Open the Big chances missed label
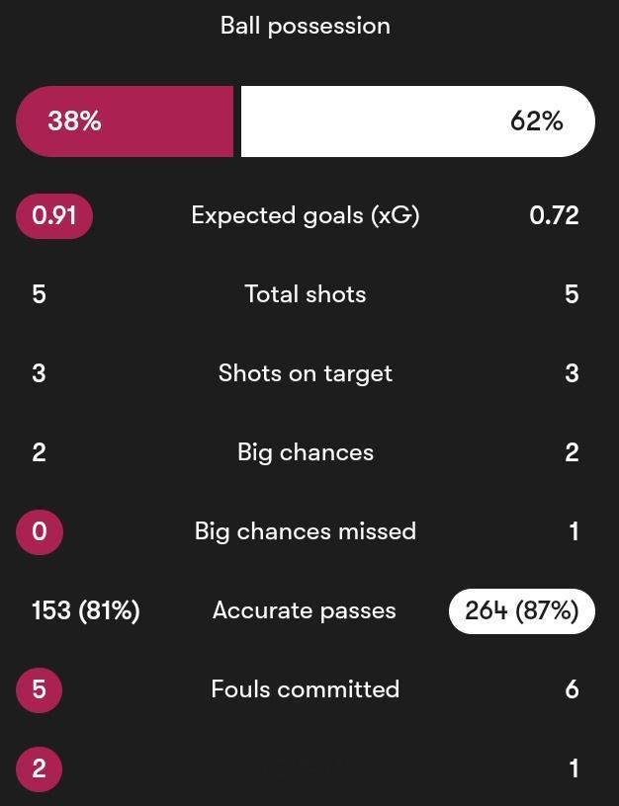The image size is (619, 806). pyautogui.click(x=306, y=531)
